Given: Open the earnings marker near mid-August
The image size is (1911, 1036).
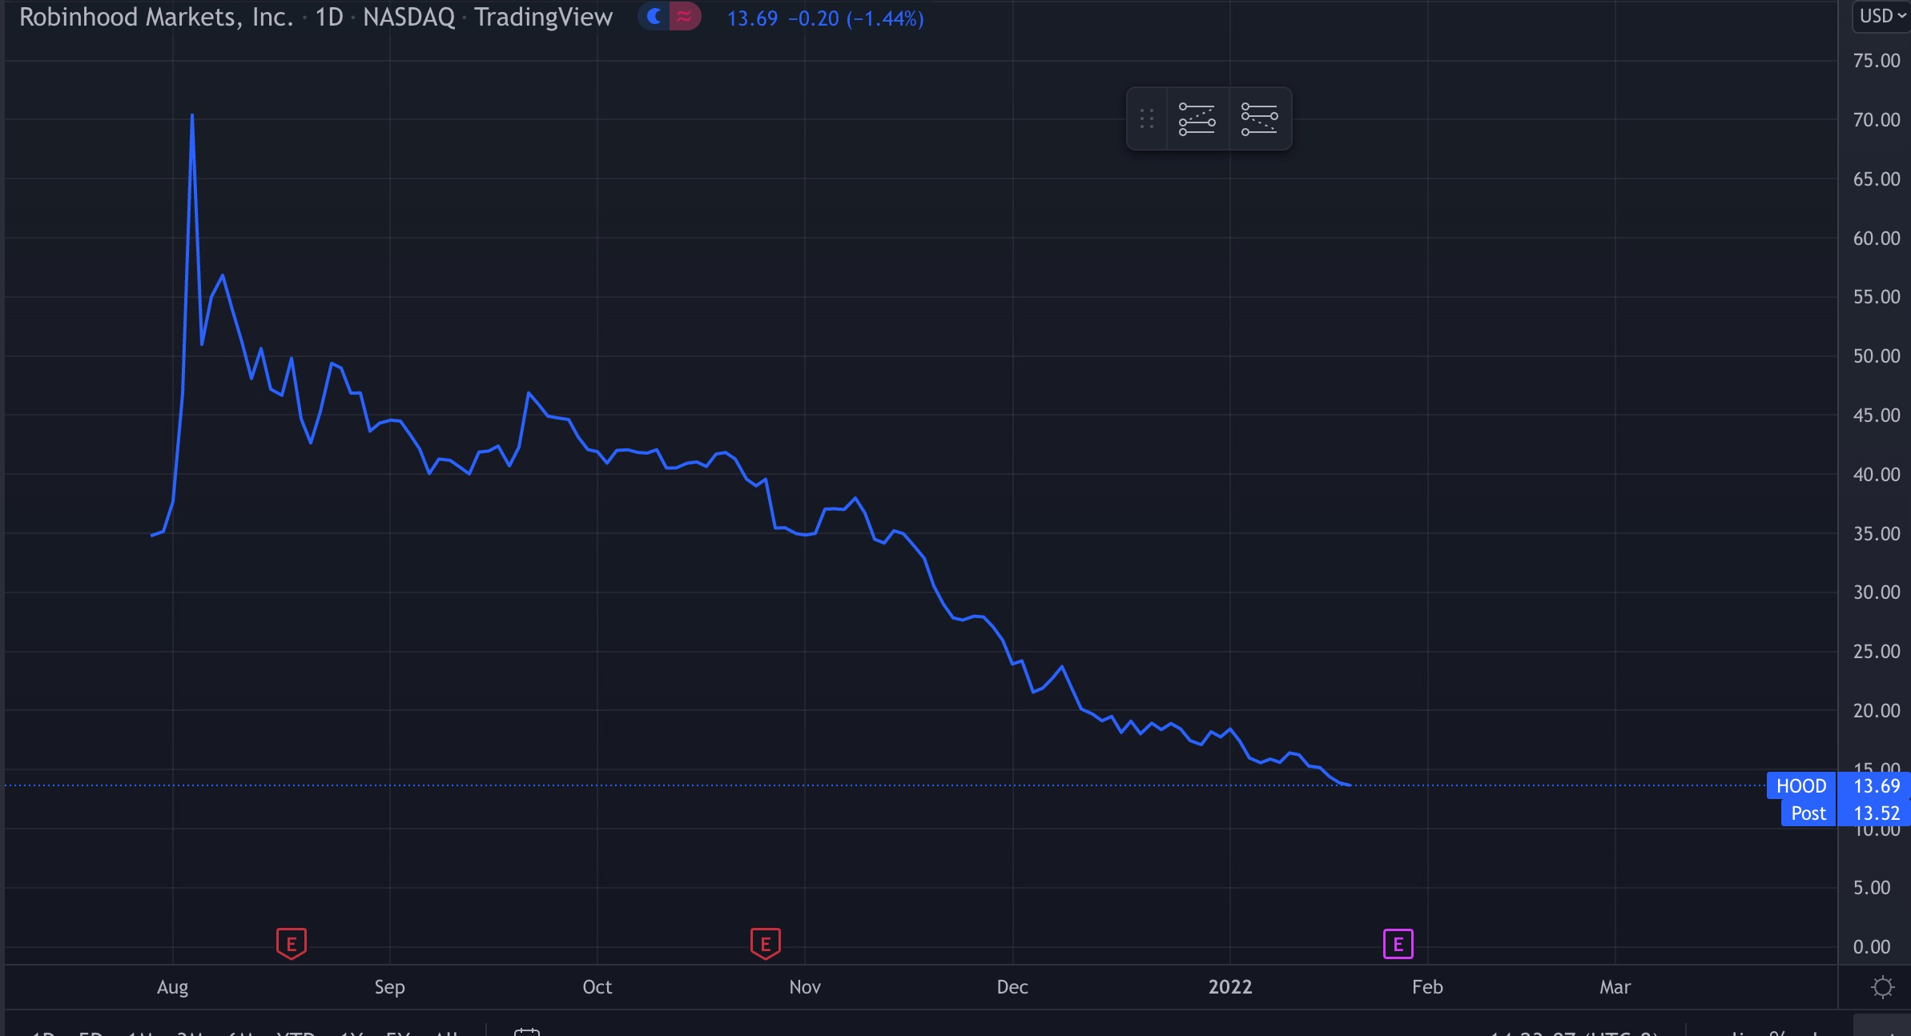Looking at the screenshot, I should (292, 943).
